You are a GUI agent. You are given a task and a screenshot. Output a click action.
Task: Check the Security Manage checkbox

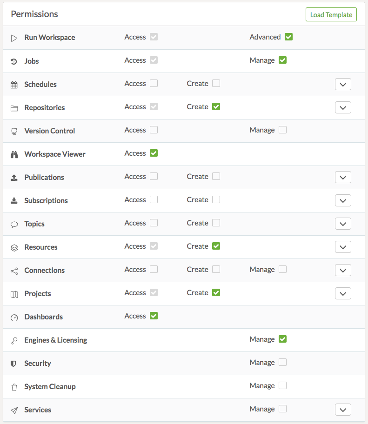click(x=282, y=363)
